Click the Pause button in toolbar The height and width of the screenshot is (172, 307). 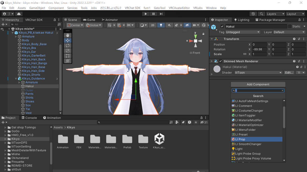[x=153, y=14]
